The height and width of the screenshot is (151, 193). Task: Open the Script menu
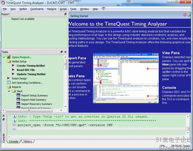pyautogui.click(x=63, y=9)
